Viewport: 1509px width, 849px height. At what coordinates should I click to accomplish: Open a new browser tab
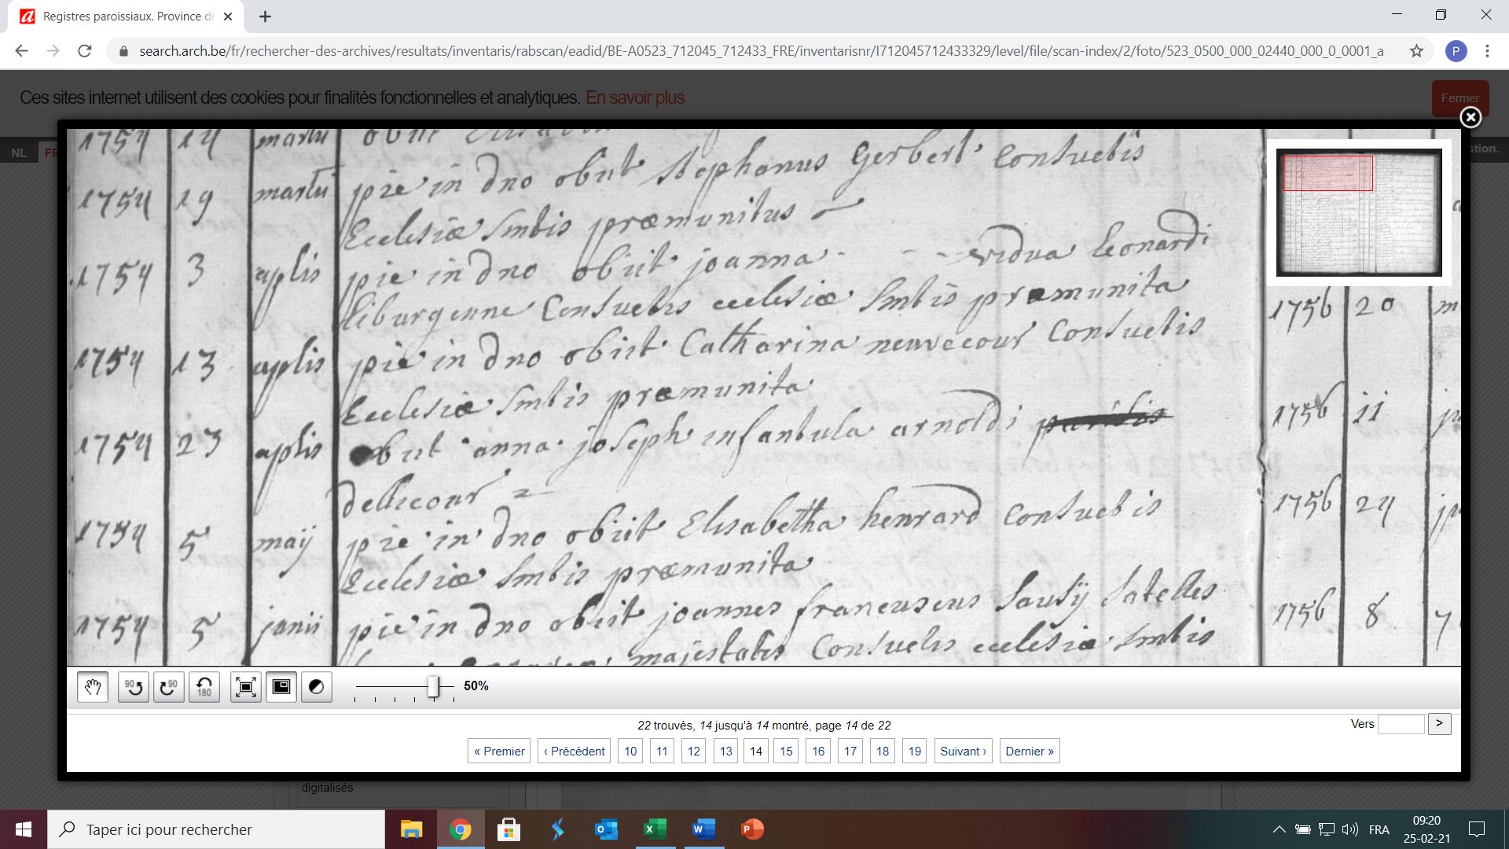tap(265, 17)
